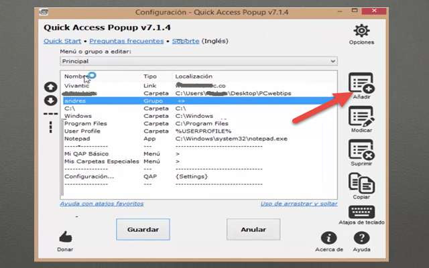Select the C:\ folder row
This screenshot has height=268, width=429.
click(x=198, y=109)
